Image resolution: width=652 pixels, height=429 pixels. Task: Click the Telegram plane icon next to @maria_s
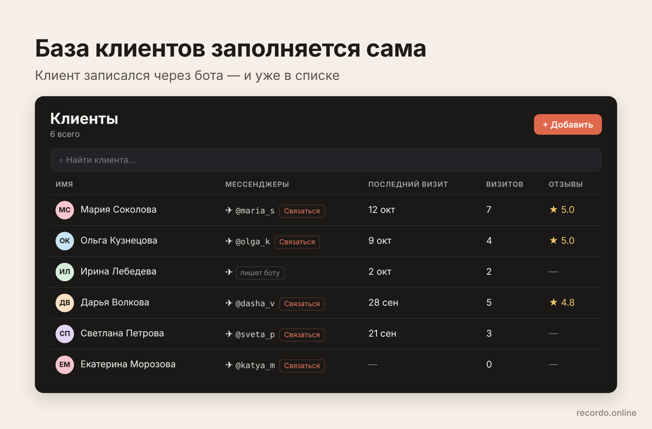point(229,210)
